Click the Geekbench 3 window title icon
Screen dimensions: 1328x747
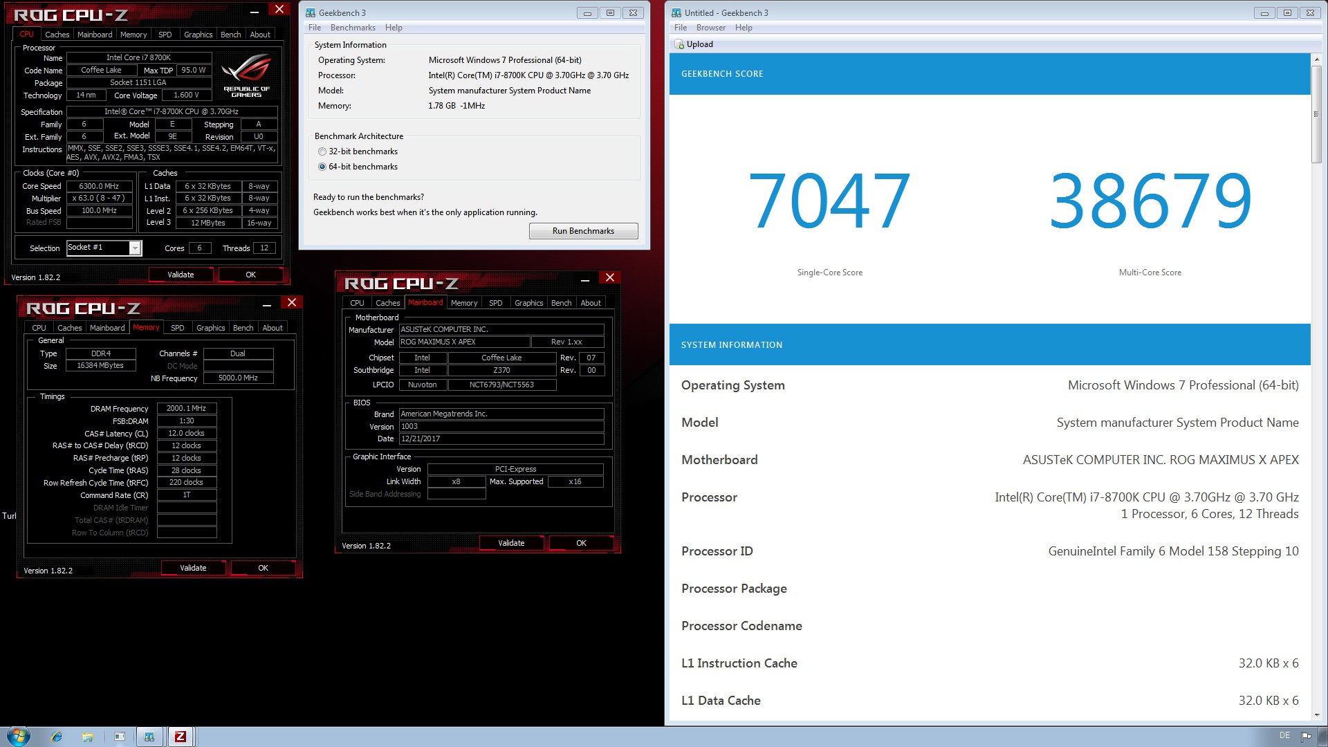311,13
